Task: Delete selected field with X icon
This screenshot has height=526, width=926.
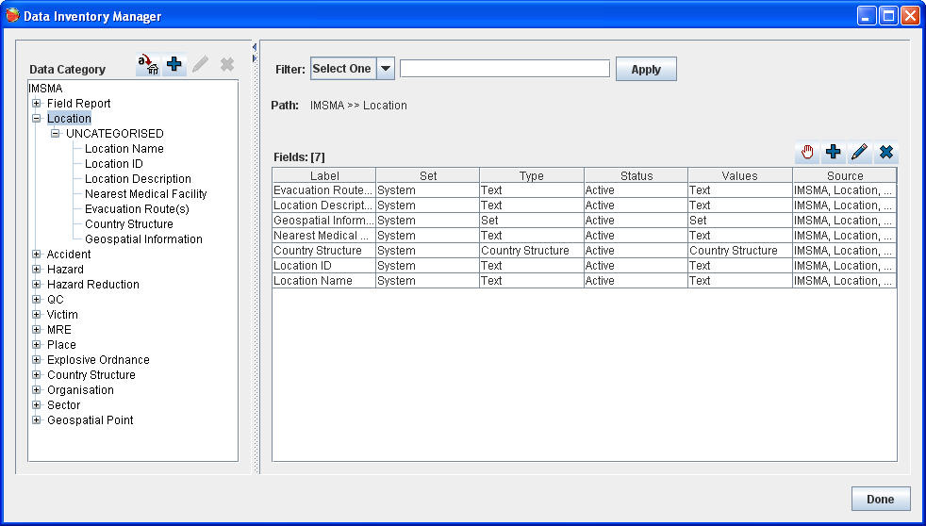Action: (885, 152)
